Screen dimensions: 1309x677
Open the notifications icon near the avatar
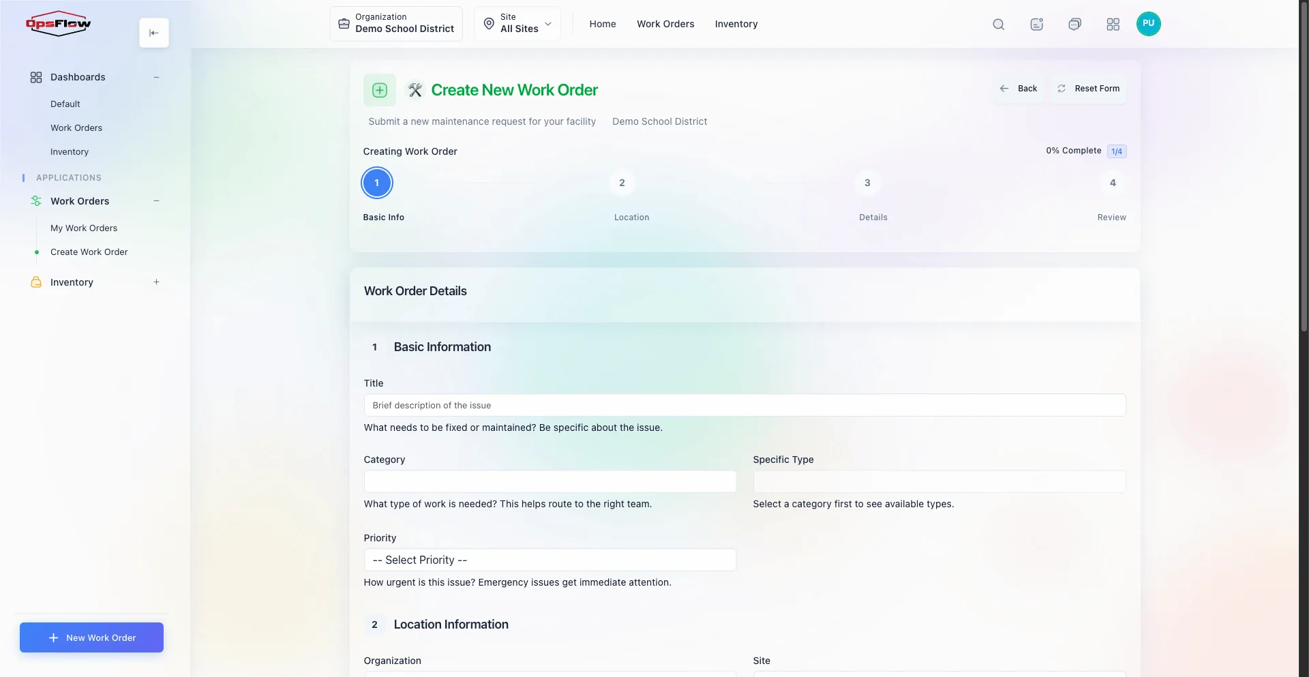pos(1036,24)
